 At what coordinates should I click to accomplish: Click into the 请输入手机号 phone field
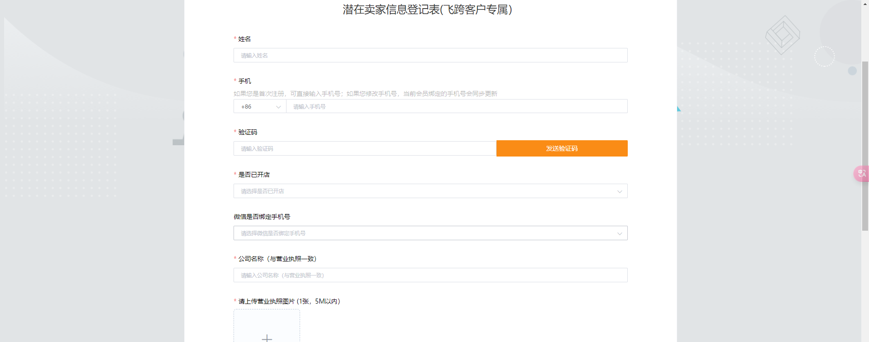456,107
